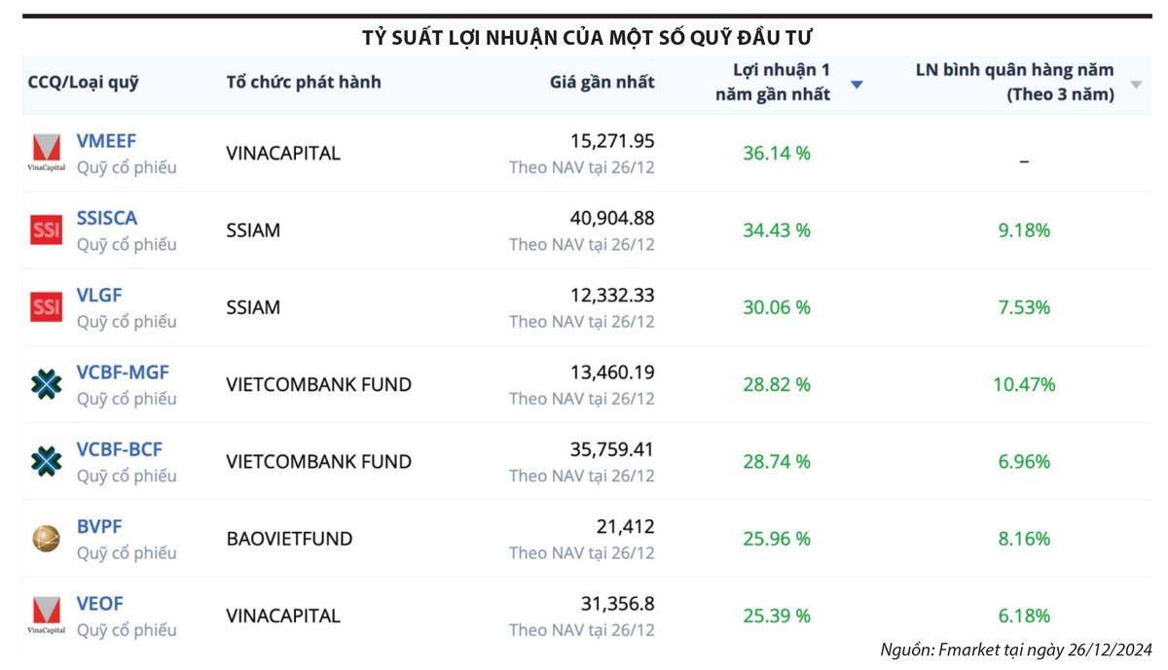Sort by 3-year average return gray arrow
The image size is (1168, 670).
1135,85
